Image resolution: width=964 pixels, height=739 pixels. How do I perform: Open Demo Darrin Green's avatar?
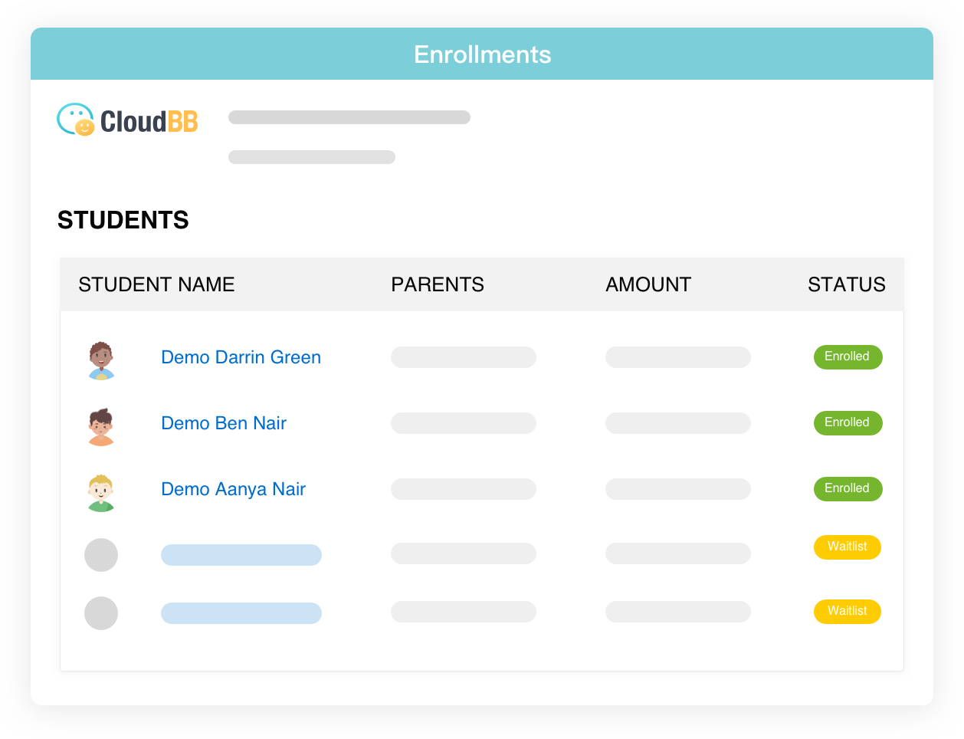(x=101, y=360)
